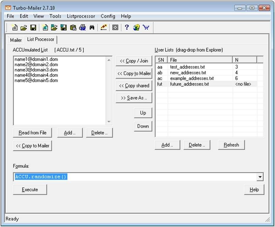
Task: Expand the Formula dropdown arrow
Action: click(x=260, y=177)
